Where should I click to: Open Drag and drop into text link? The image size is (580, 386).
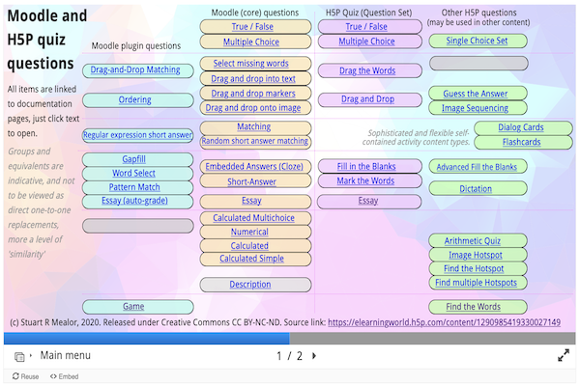(x=253, y=79)
